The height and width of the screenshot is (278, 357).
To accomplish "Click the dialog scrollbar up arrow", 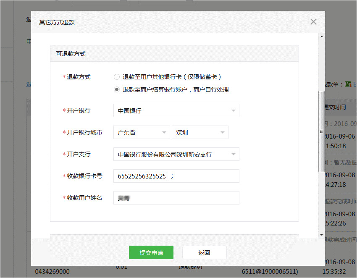I will tap(321, 37).
